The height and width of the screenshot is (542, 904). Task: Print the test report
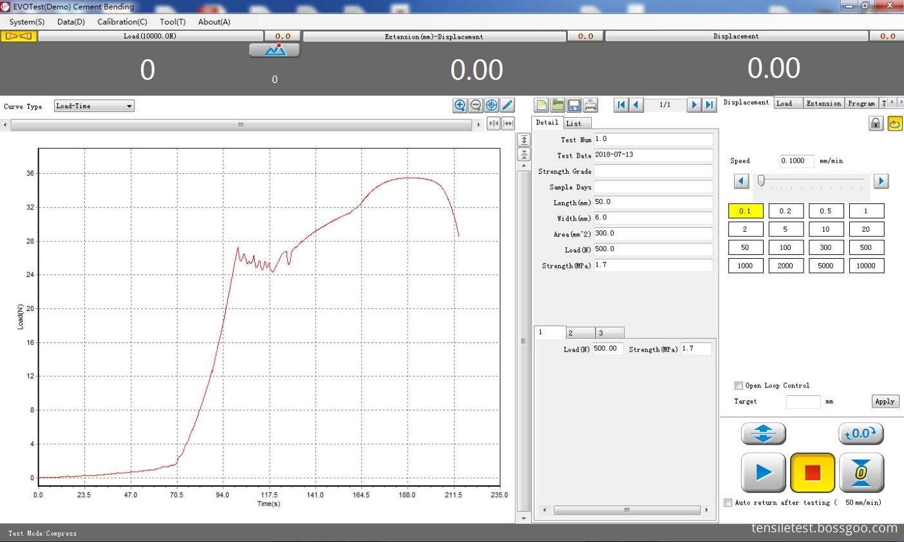click(590, 105)
